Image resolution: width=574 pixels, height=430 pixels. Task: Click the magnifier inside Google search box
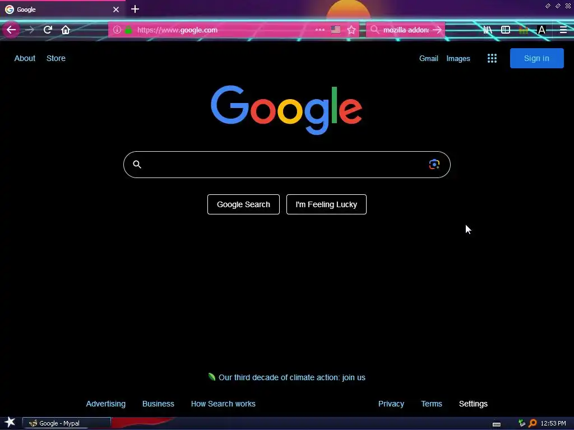click(x=137, y=164)
